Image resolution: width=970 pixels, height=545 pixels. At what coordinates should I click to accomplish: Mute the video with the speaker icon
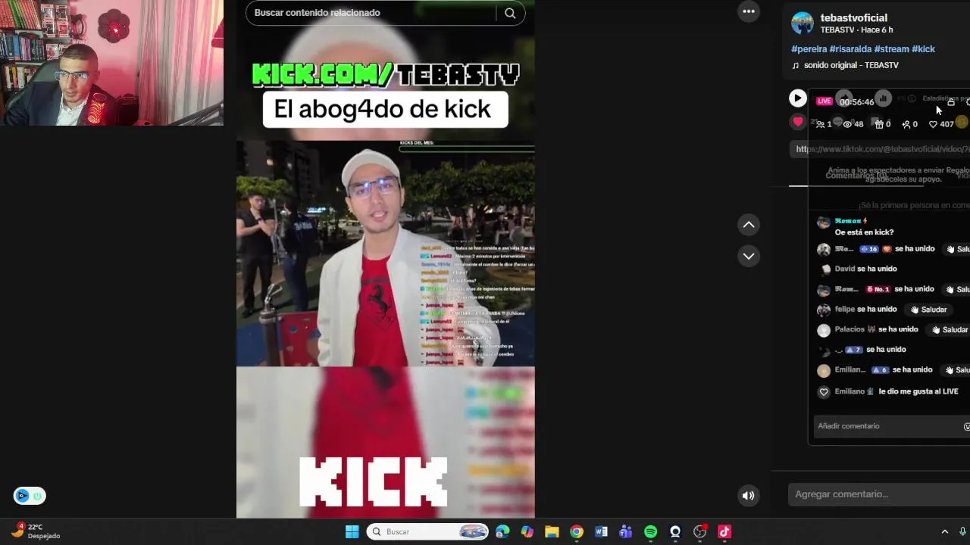coord(748,496)
